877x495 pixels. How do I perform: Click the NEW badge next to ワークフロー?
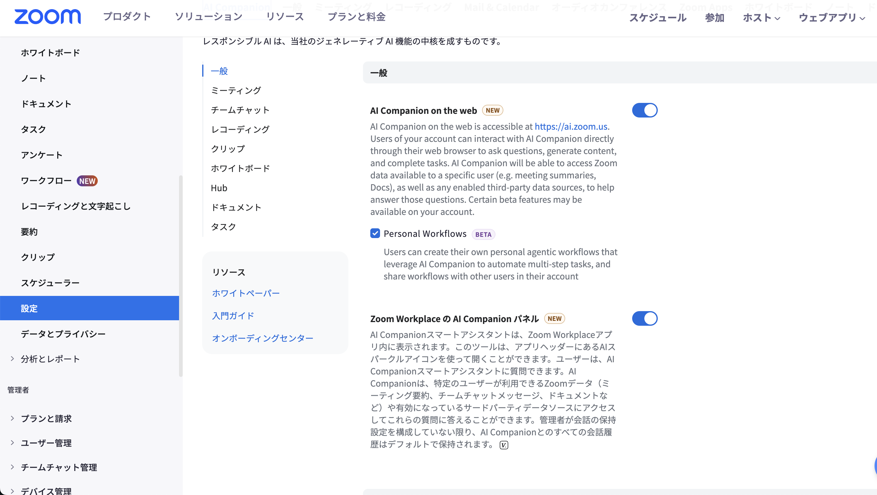(87, 181)
